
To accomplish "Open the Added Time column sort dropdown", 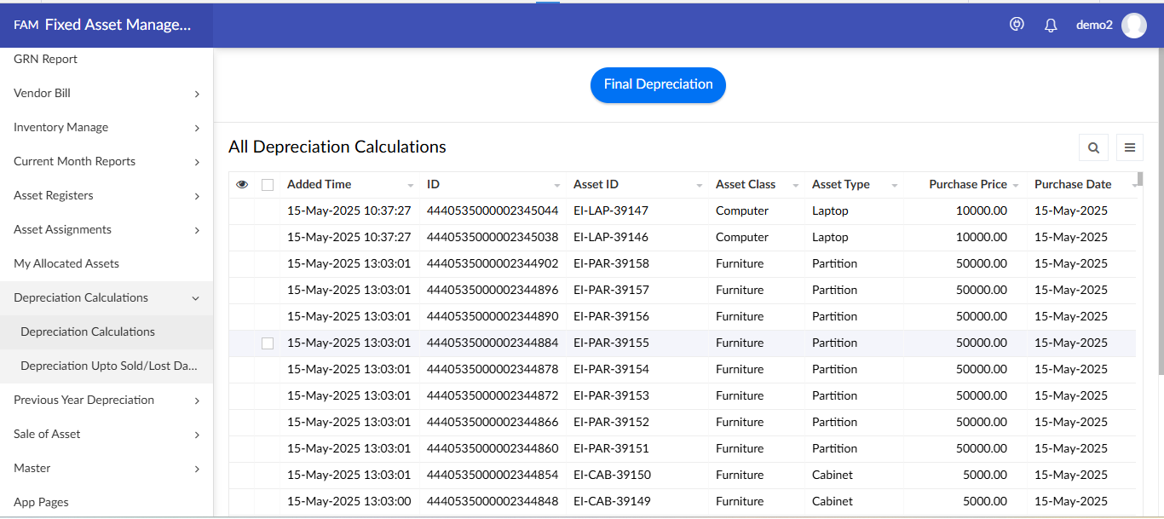I will [410, 185].
